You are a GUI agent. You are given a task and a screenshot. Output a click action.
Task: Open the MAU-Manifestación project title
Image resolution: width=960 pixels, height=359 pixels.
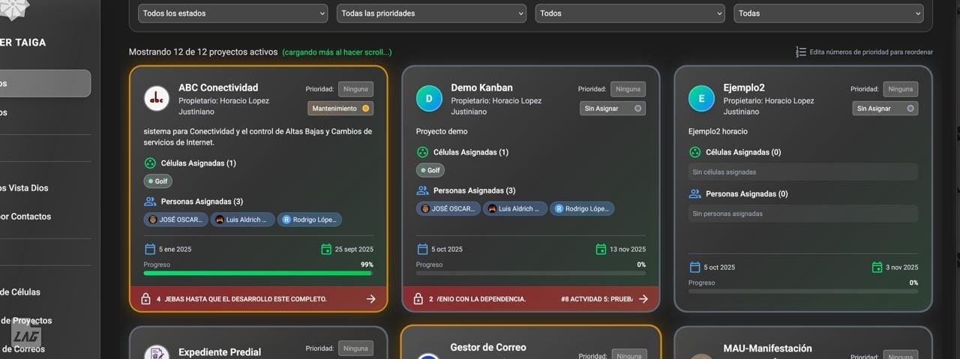(x=767, y=349)
